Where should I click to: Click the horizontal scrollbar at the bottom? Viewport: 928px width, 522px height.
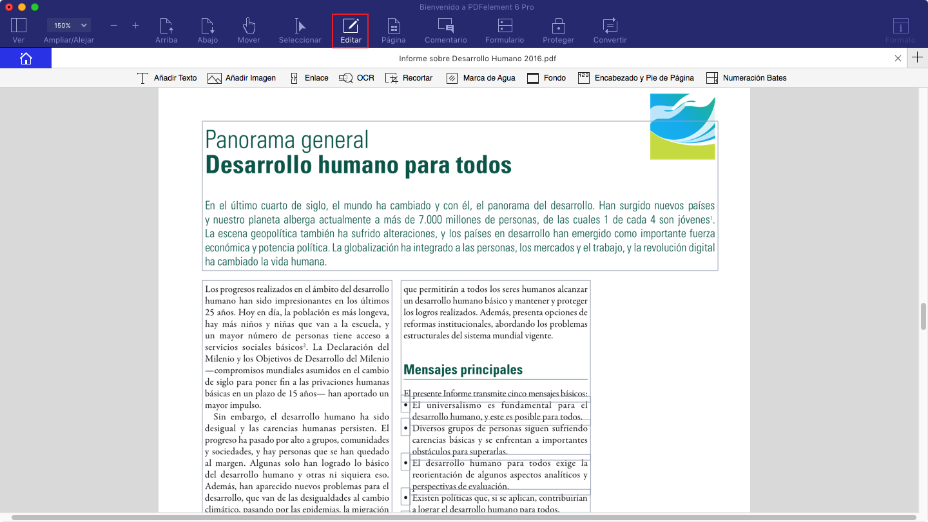[x=464, y=517]
